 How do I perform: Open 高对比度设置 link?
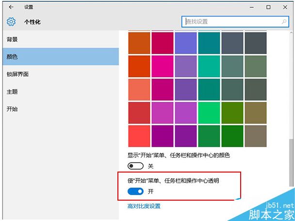coord(144,206)
